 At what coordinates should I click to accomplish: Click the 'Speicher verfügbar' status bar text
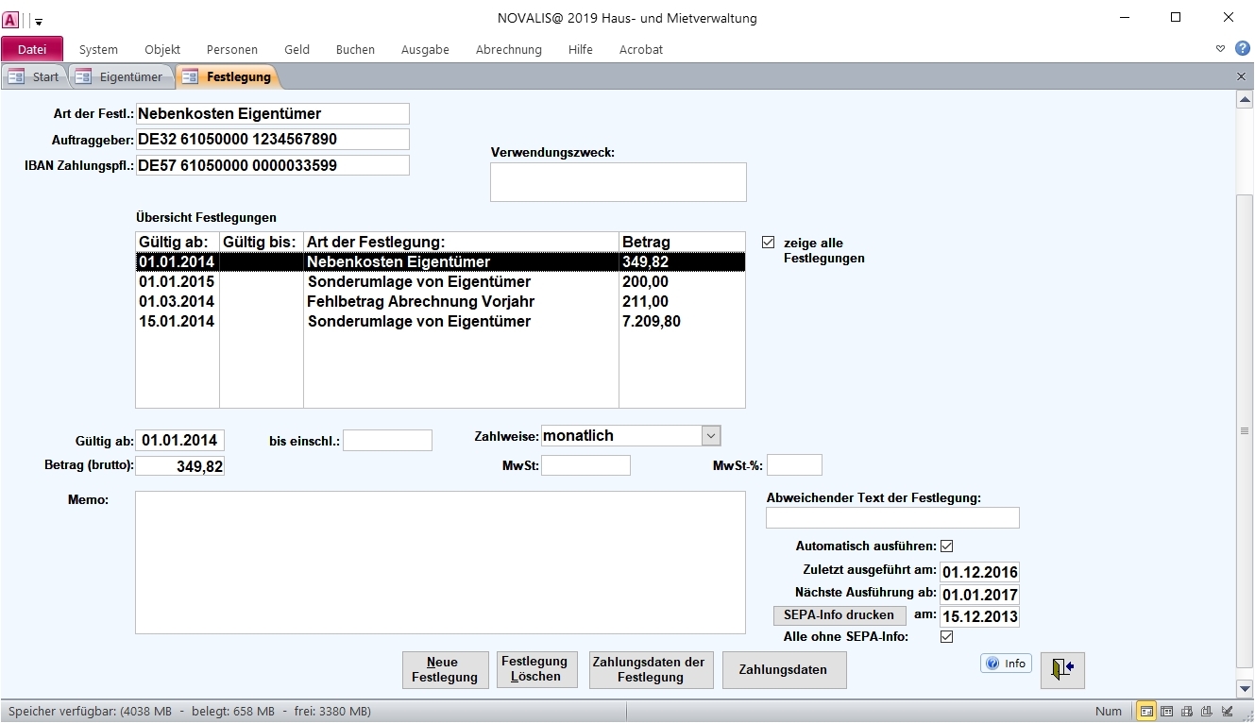[190, 712]
